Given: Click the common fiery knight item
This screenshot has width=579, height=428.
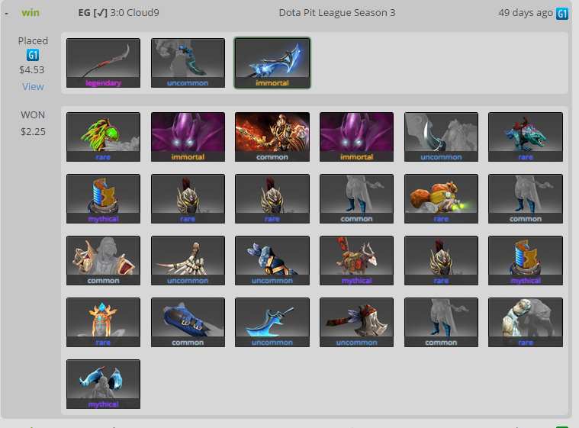Looking at the screenshot, I should point(272,137).
